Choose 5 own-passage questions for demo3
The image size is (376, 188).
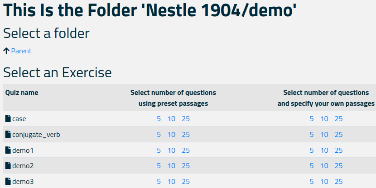pyautogui.click(x=312, y=181)
